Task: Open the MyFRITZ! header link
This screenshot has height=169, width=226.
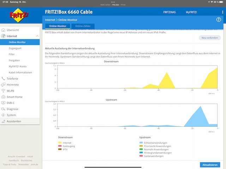Action: coord(191,12)
